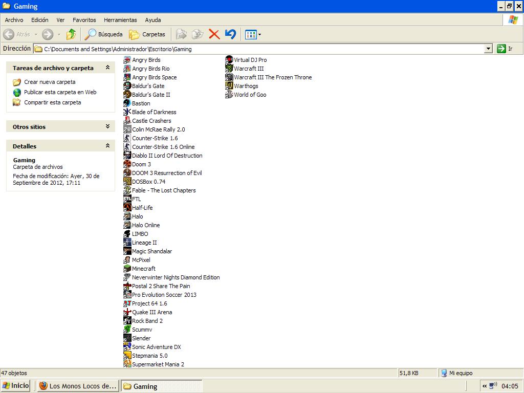This screenshot has width=524, height=393.
Task: Click the Colin McRae Rally 2.0 icon
Action: click(127, 129)
